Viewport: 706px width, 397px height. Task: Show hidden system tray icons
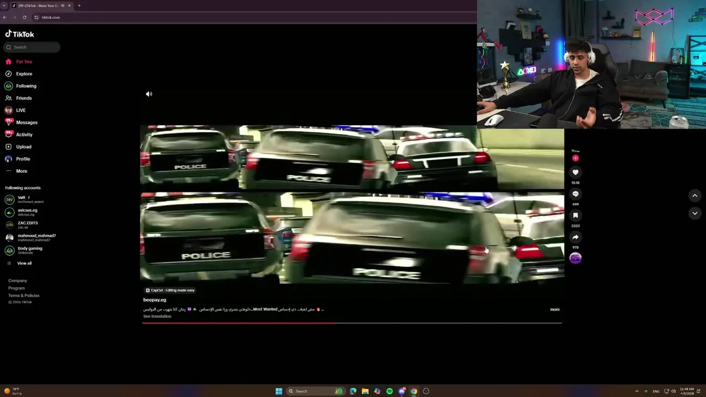coord(637,391)
